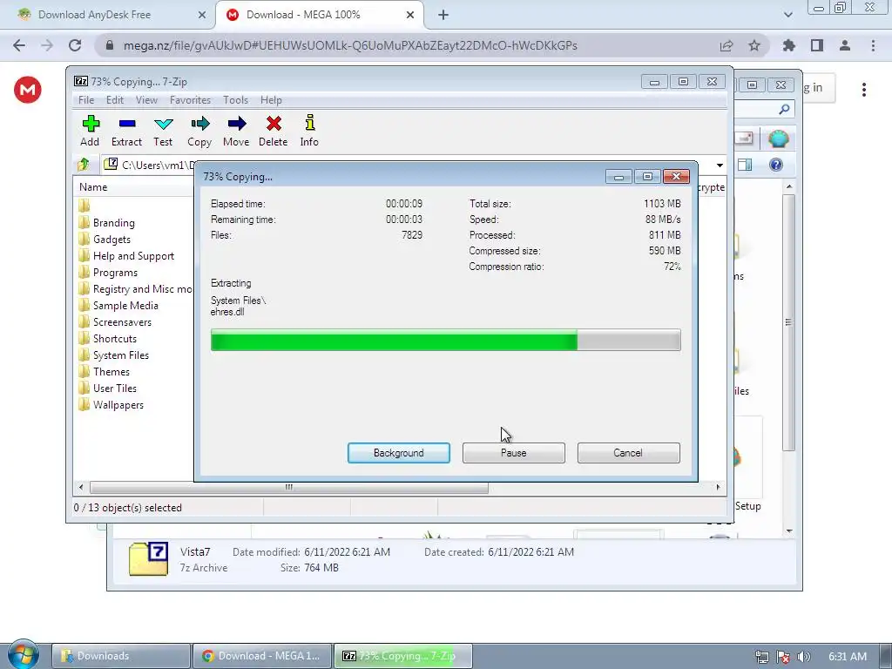Open the Tools menu

pyautogui.click(x=235, y=100)
